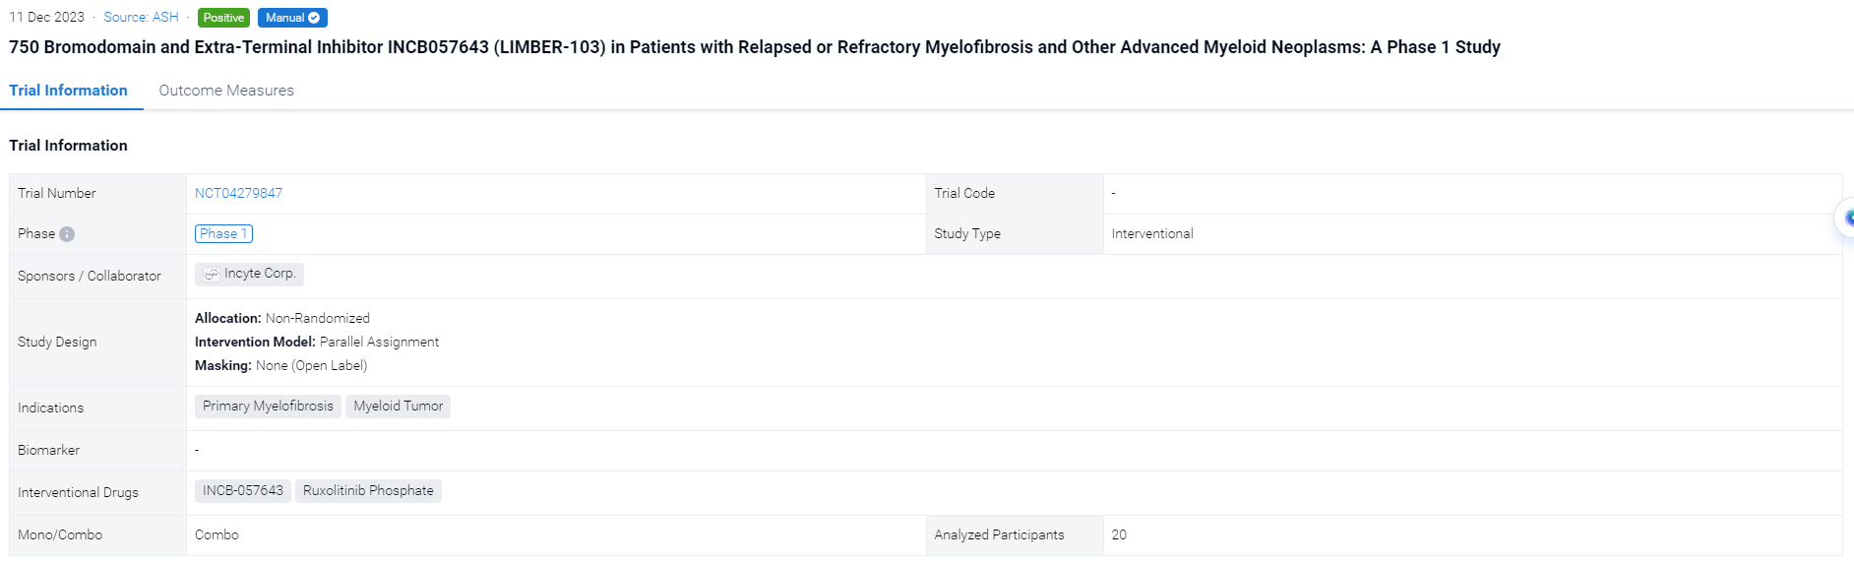Open the Outcome Measures tab
1854x564 pixels.
tap(226, 91)
